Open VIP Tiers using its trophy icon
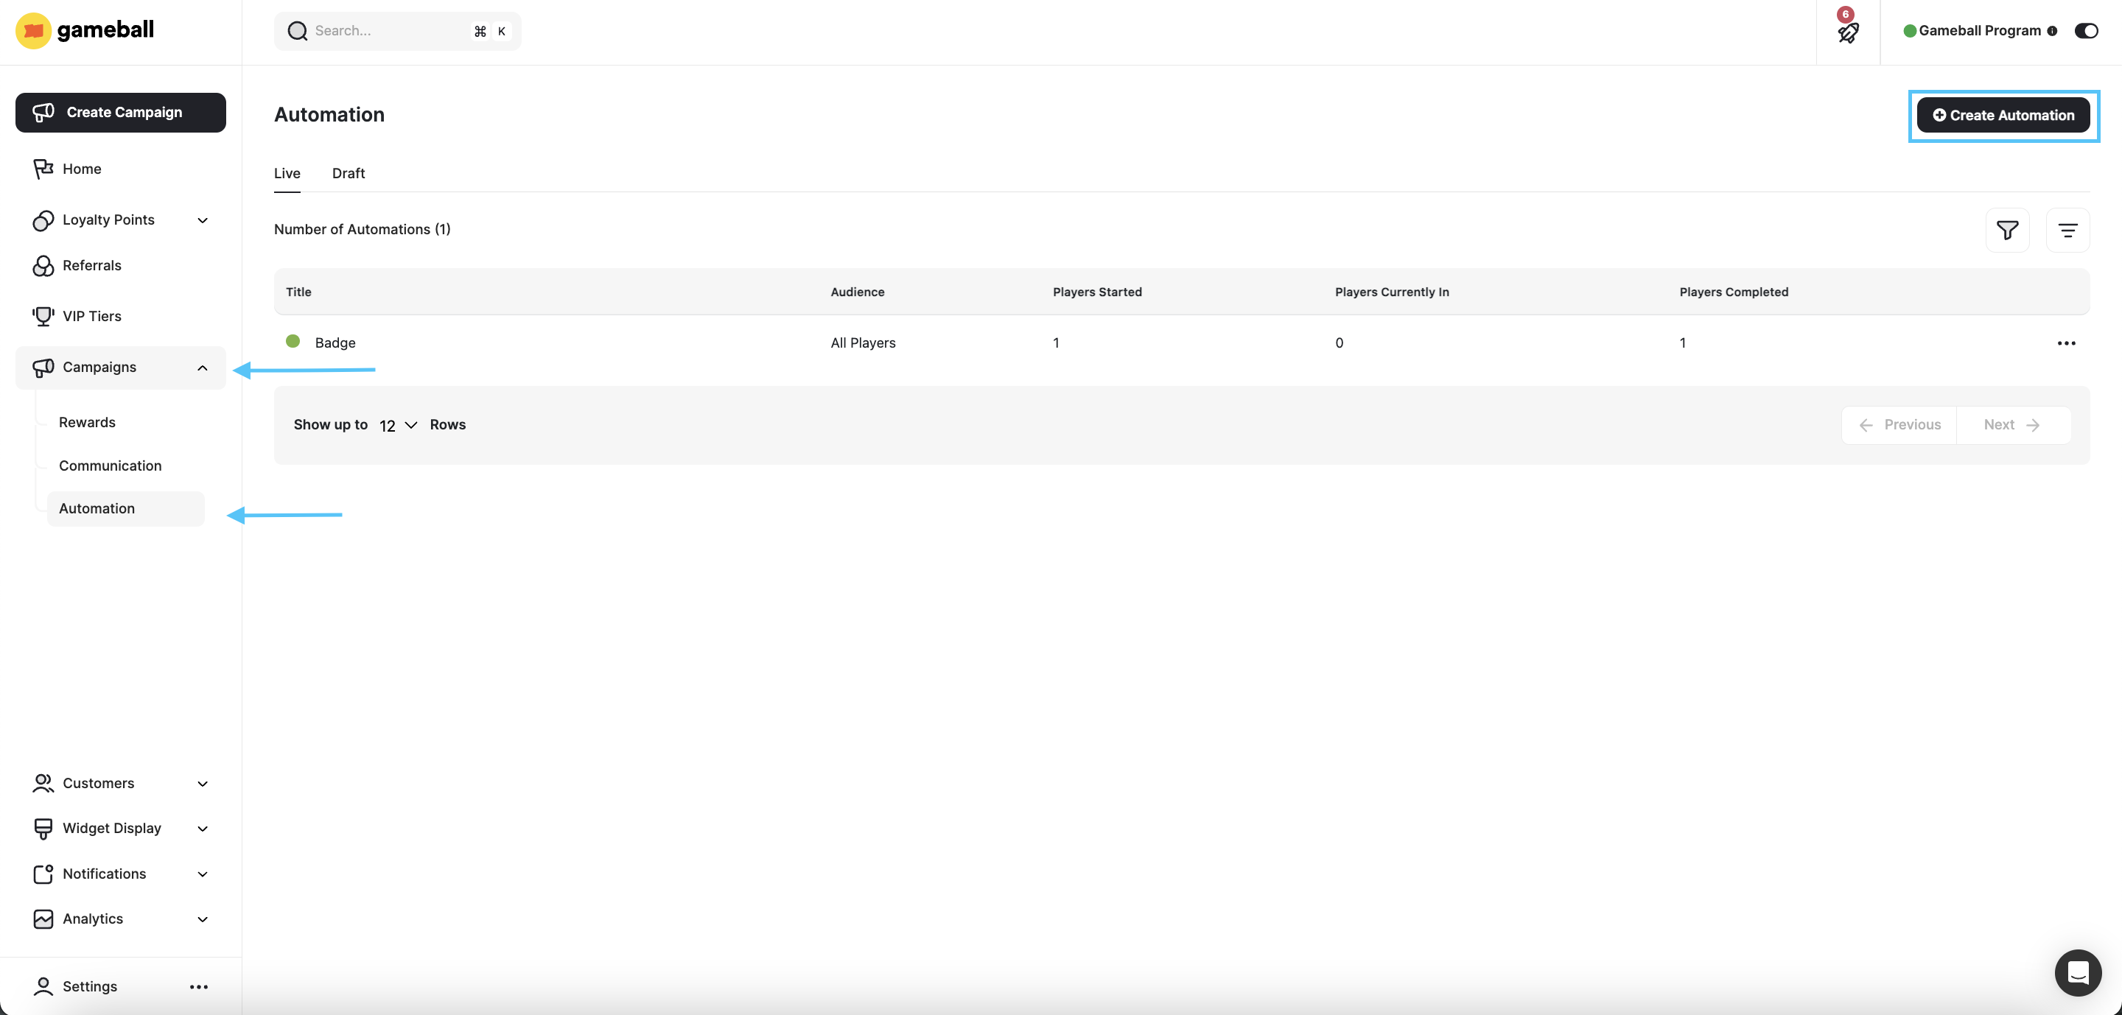 [x=43, y=315]
